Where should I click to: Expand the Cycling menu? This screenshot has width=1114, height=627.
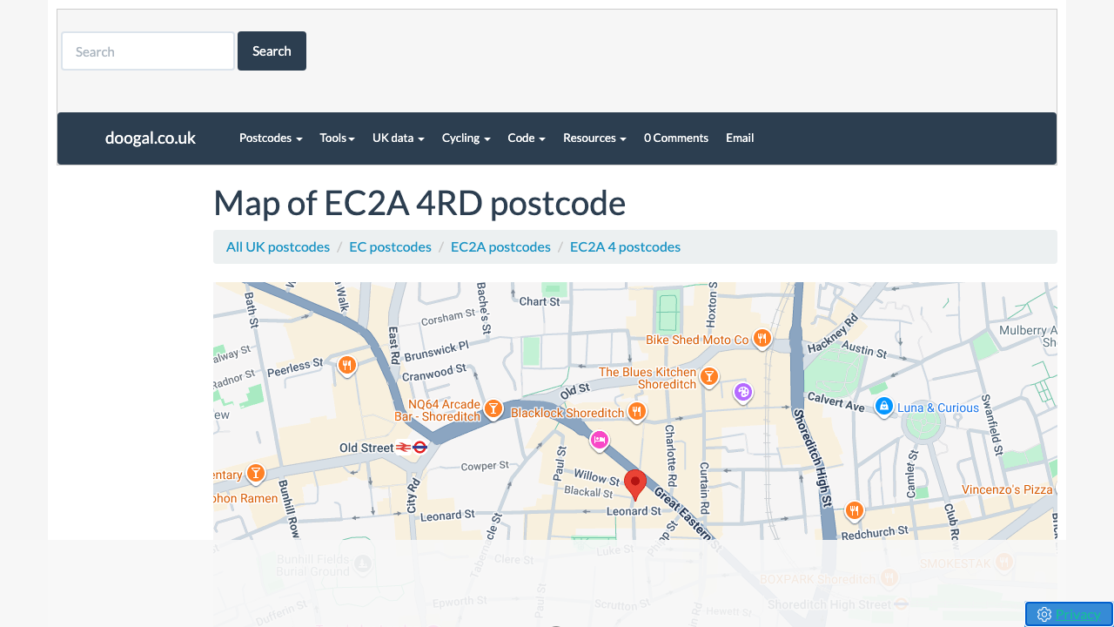pyautogui.click(x=466, y=138)
